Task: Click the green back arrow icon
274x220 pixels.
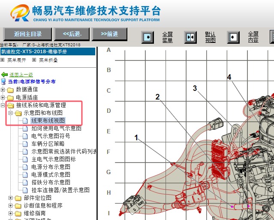Action: 4,75
